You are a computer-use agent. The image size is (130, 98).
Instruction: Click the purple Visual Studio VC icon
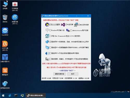point(63,25)
